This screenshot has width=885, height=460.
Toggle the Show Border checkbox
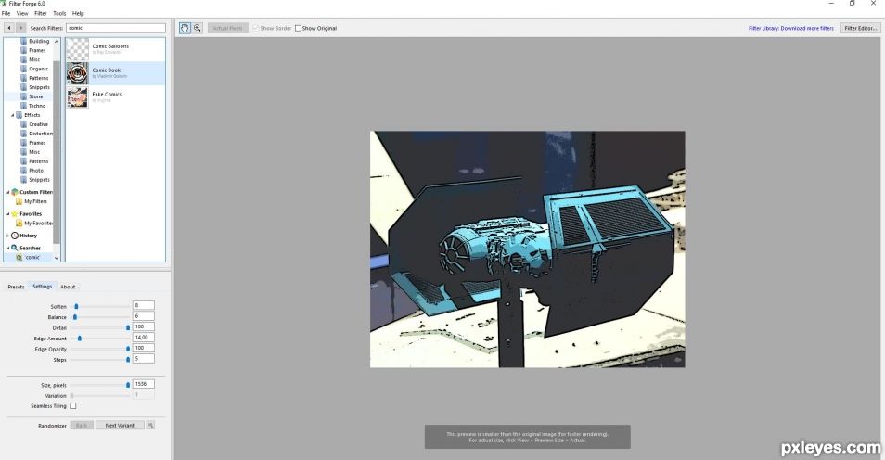[x=256, y=28]
